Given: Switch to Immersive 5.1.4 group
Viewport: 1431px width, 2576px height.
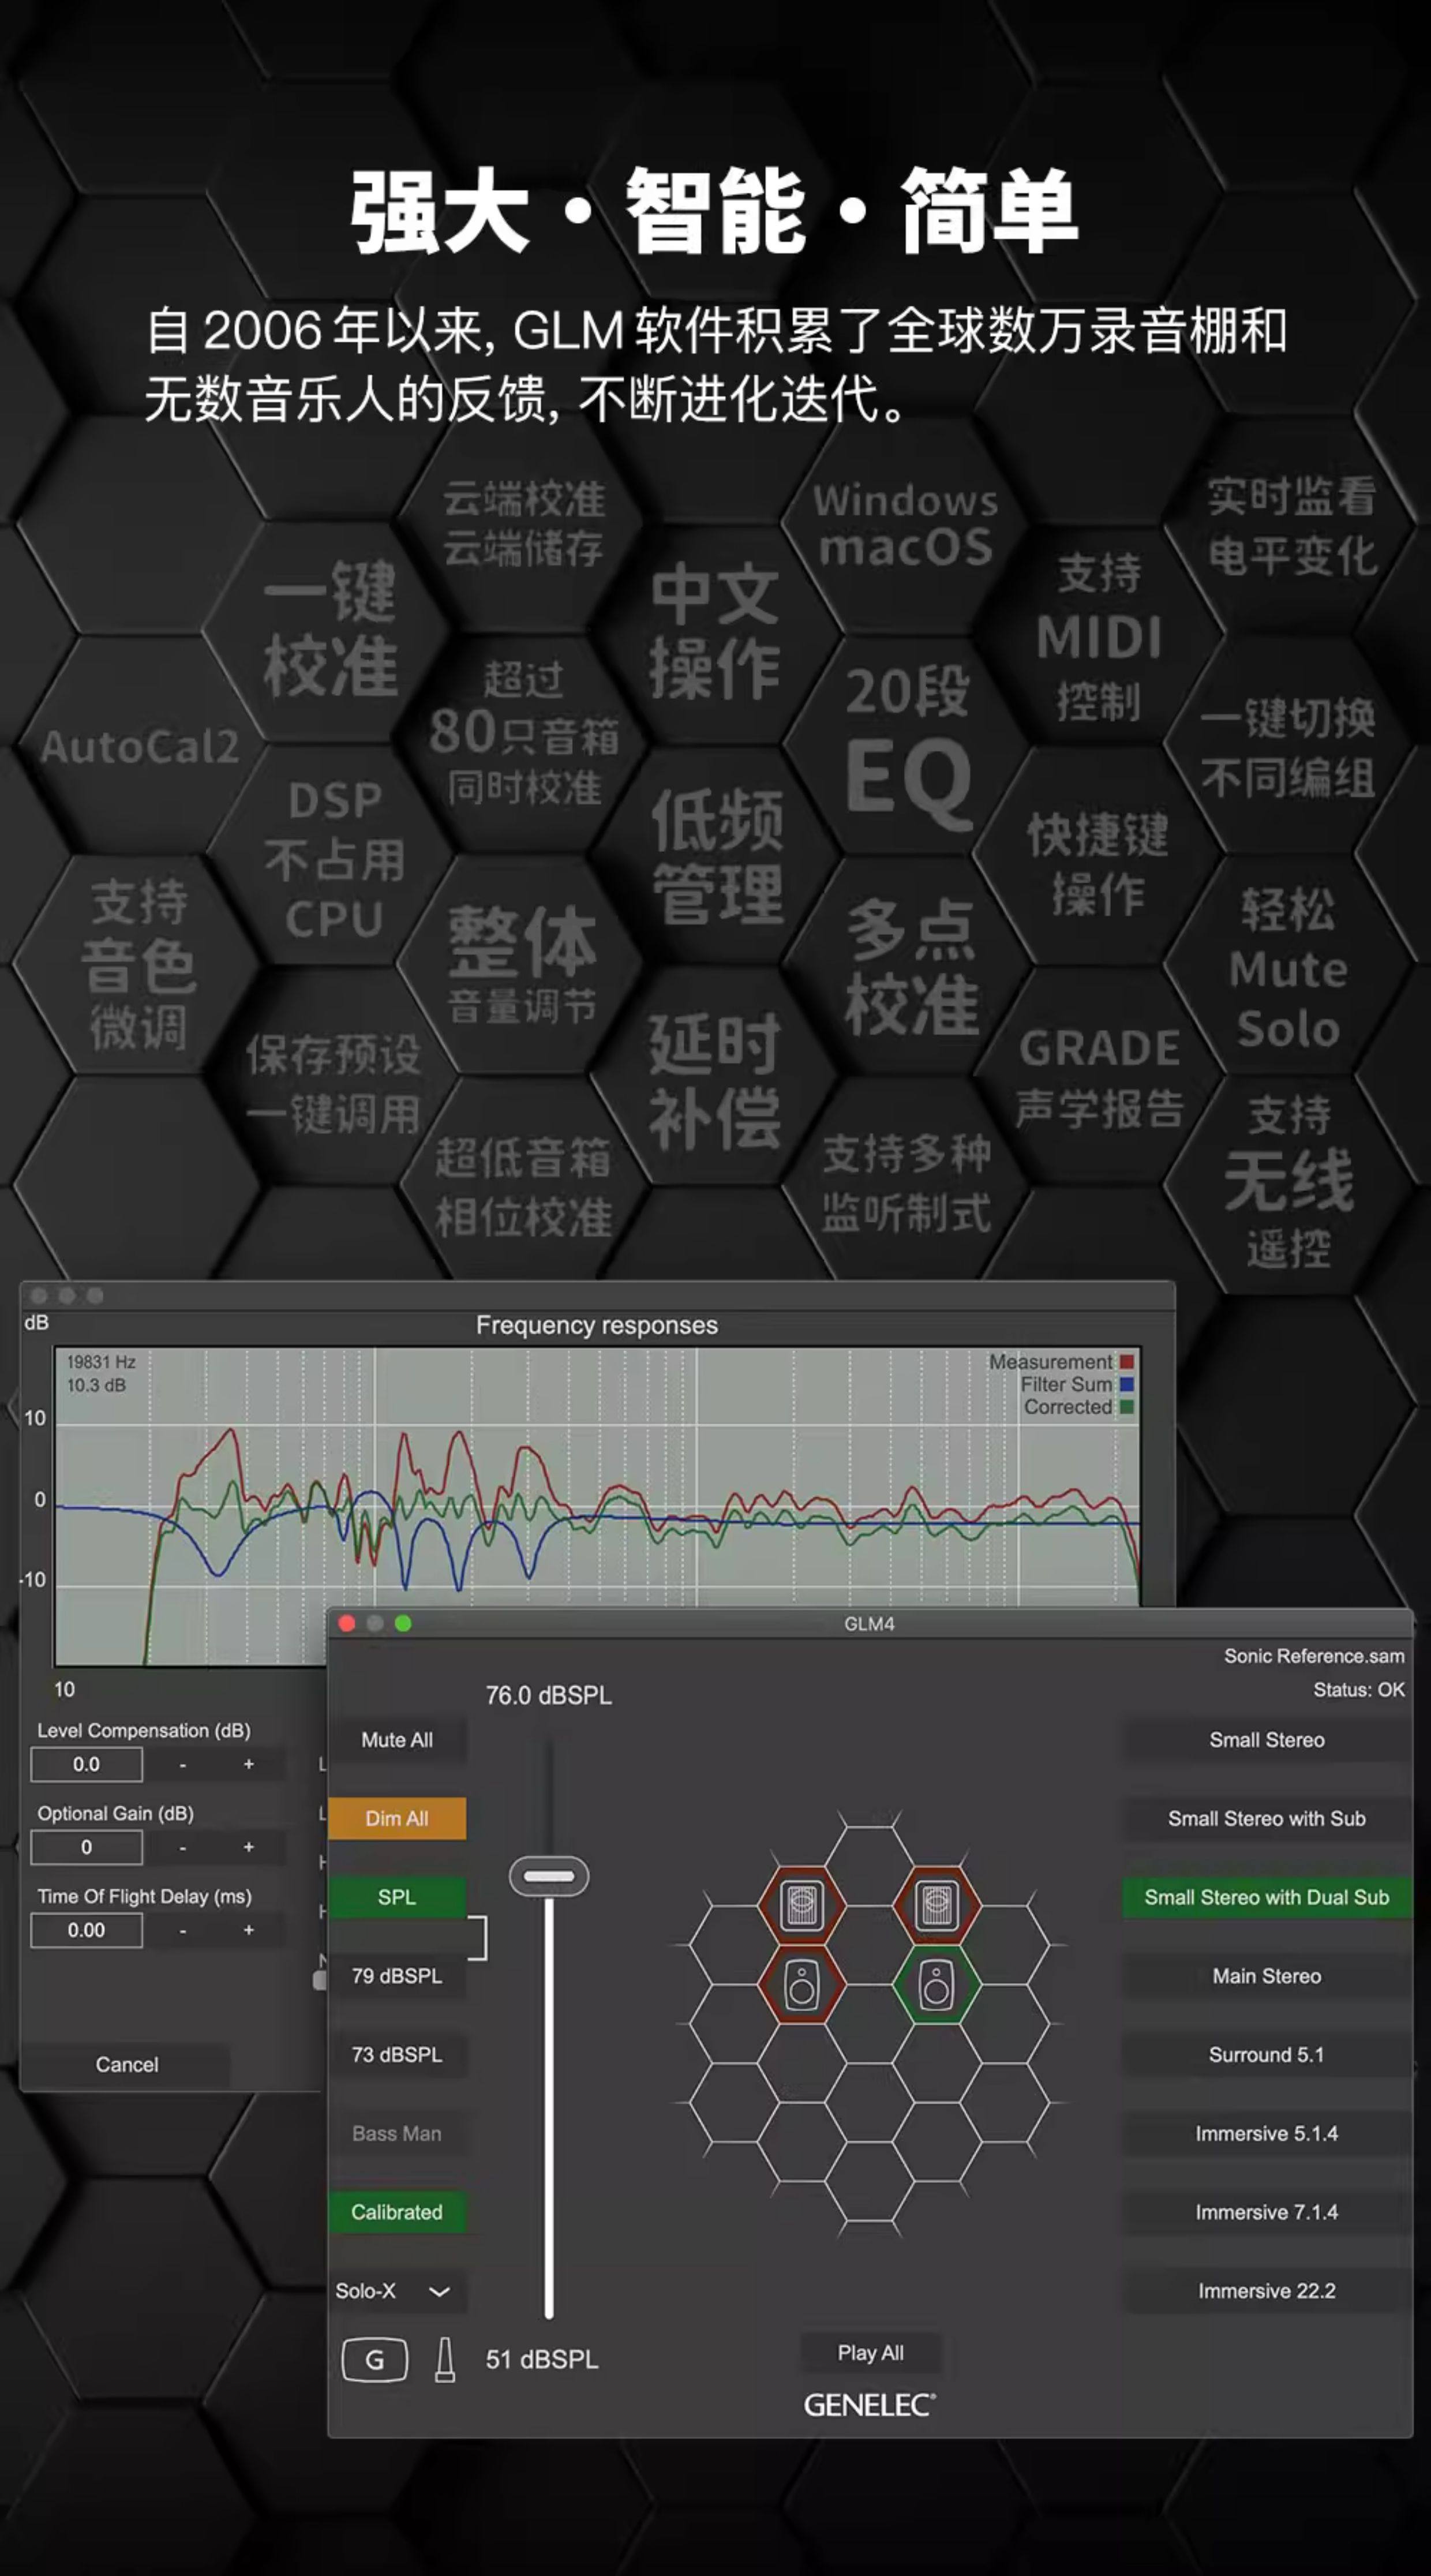Looking at the screenshot, I should pyautogui.click(x=1267, y=2133).
